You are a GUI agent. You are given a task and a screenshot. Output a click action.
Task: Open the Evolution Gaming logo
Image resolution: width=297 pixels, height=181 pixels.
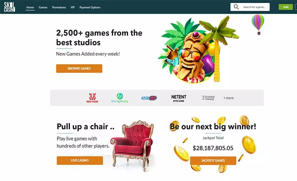[208, 98]
